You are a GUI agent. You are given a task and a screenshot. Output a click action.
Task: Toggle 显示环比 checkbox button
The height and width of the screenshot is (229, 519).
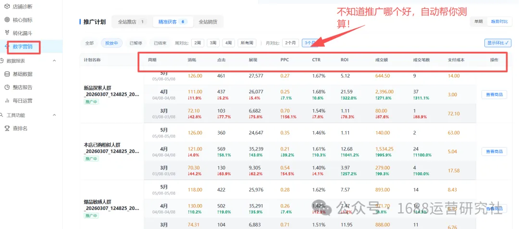pyautogui.click(x=497, y=43)
